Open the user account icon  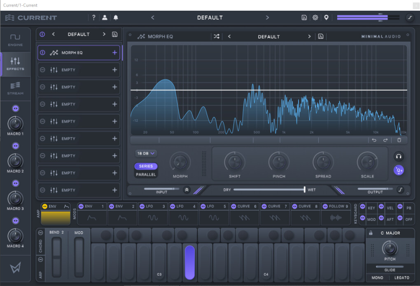pyautogui.click(x=105, y=17)
